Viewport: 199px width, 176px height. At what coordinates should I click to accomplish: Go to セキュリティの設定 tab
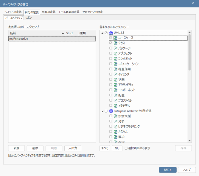tap(93, 12)
